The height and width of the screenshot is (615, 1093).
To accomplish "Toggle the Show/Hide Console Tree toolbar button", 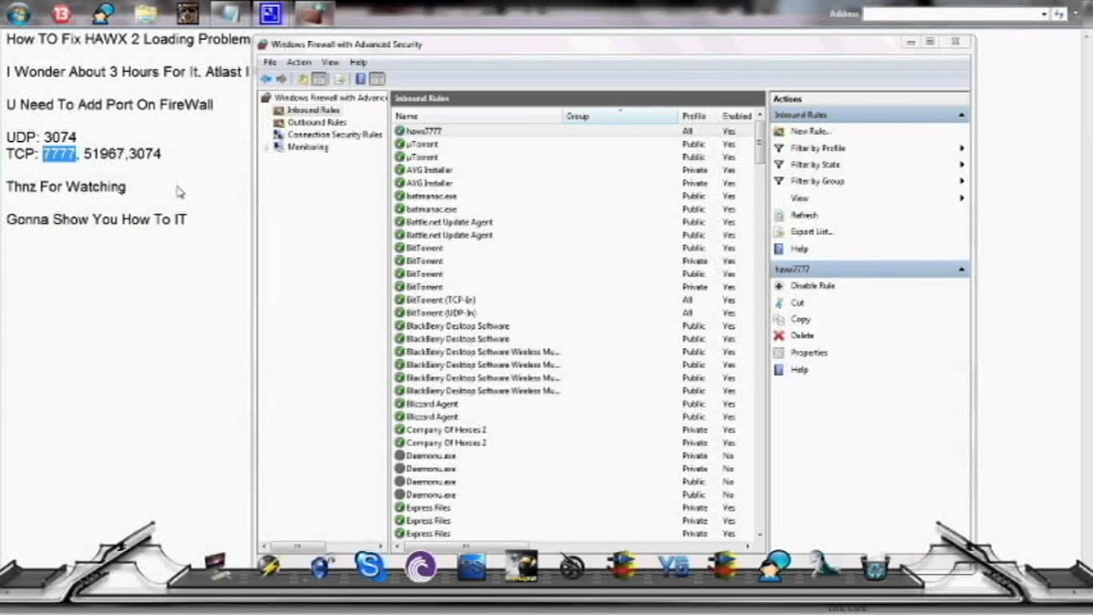I will click(319, 79).
